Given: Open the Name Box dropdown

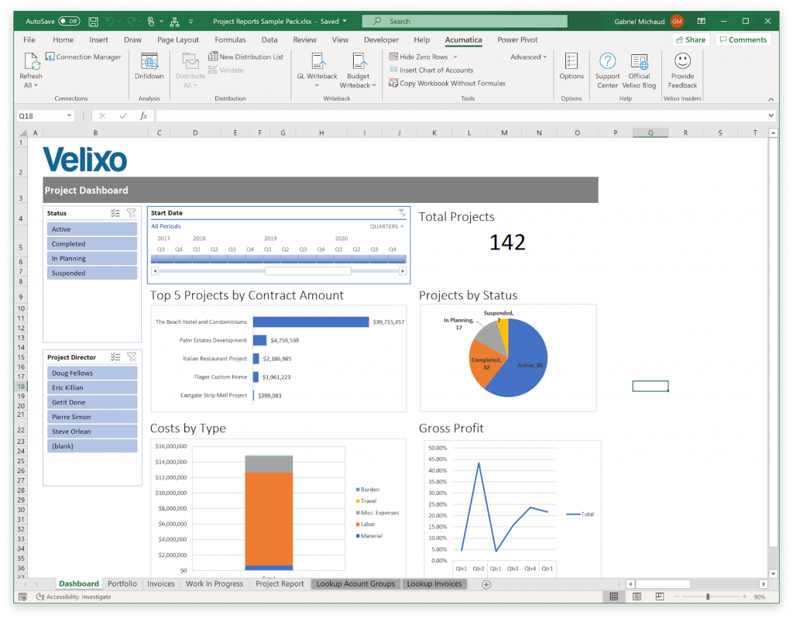Looking at the screenshot, I should [69, 115].
